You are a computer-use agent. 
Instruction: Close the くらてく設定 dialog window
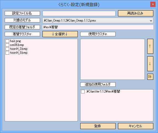[153, 4]
